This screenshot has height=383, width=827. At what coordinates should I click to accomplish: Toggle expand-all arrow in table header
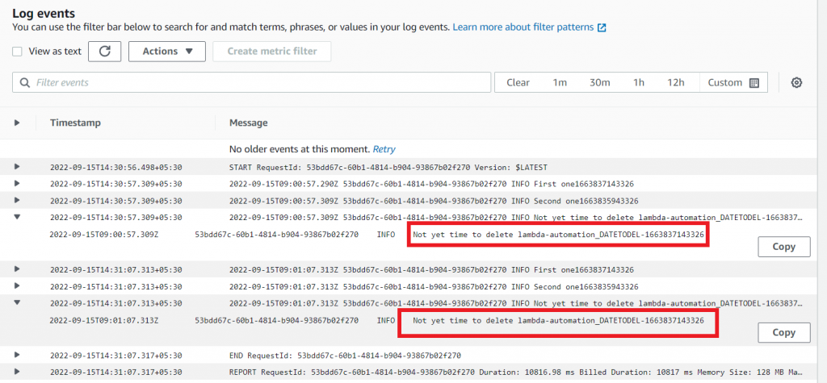[x=18, y=123]
